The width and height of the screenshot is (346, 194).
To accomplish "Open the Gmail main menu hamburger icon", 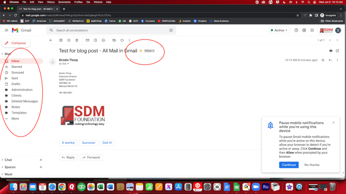I will (x=6, y=31).
